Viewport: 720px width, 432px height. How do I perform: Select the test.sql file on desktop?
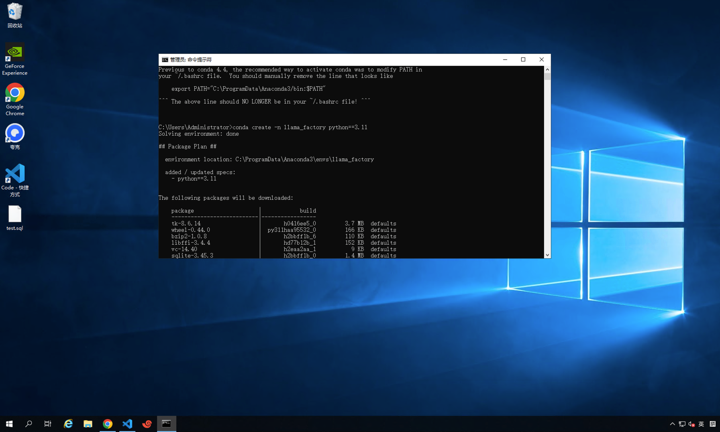[x=15, y=215]
